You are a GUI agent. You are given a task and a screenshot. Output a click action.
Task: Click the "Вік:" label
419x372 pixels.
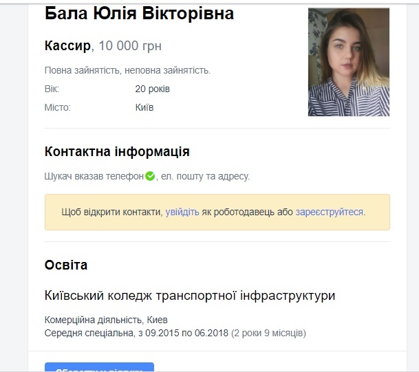coord(52,89)
